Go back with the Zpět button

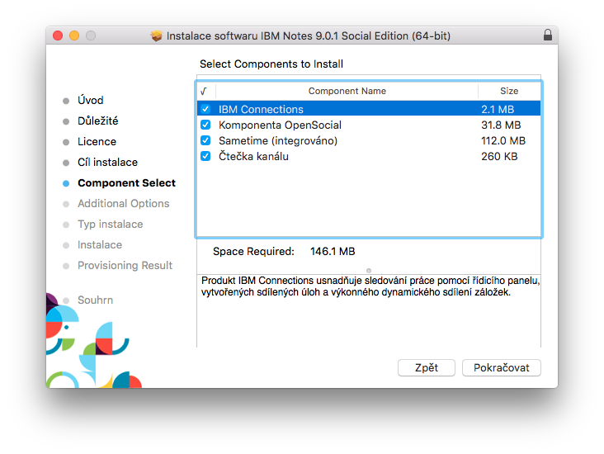427,367
